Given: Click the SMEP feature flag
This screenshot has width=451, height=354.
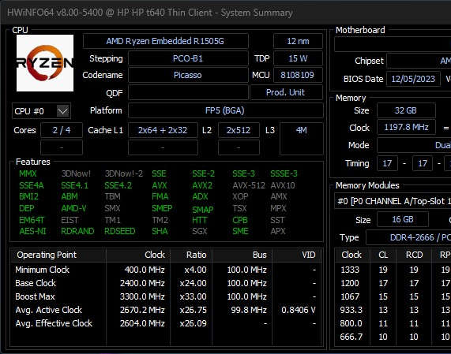Looking at the screenshot, I should tap(162, 208).
